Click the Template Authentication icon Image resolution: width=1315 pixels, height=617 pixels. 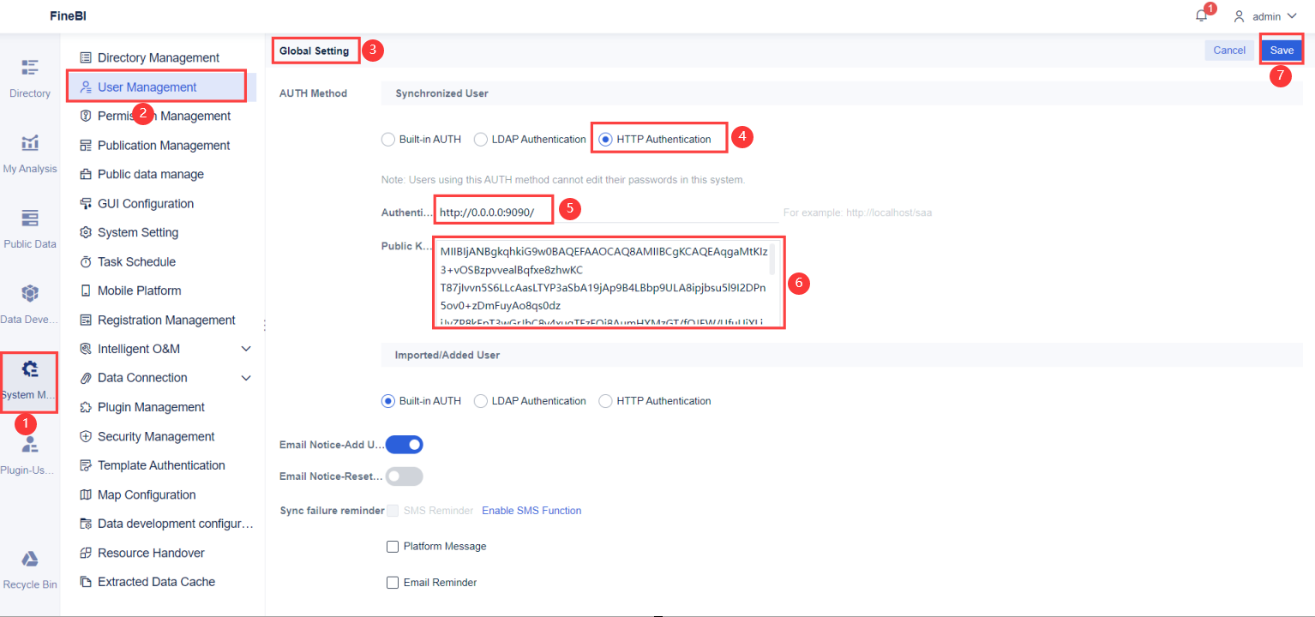tap(86, 465)
